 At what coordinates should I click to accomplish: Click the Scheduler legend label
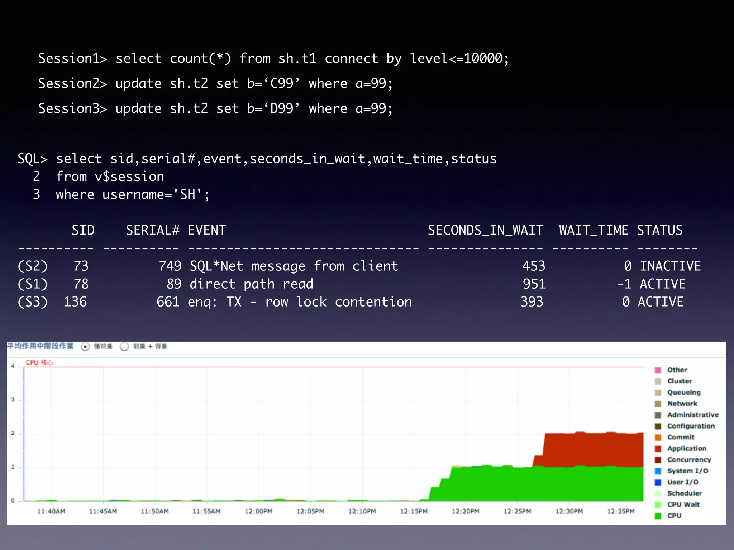(x=685, y=493)
